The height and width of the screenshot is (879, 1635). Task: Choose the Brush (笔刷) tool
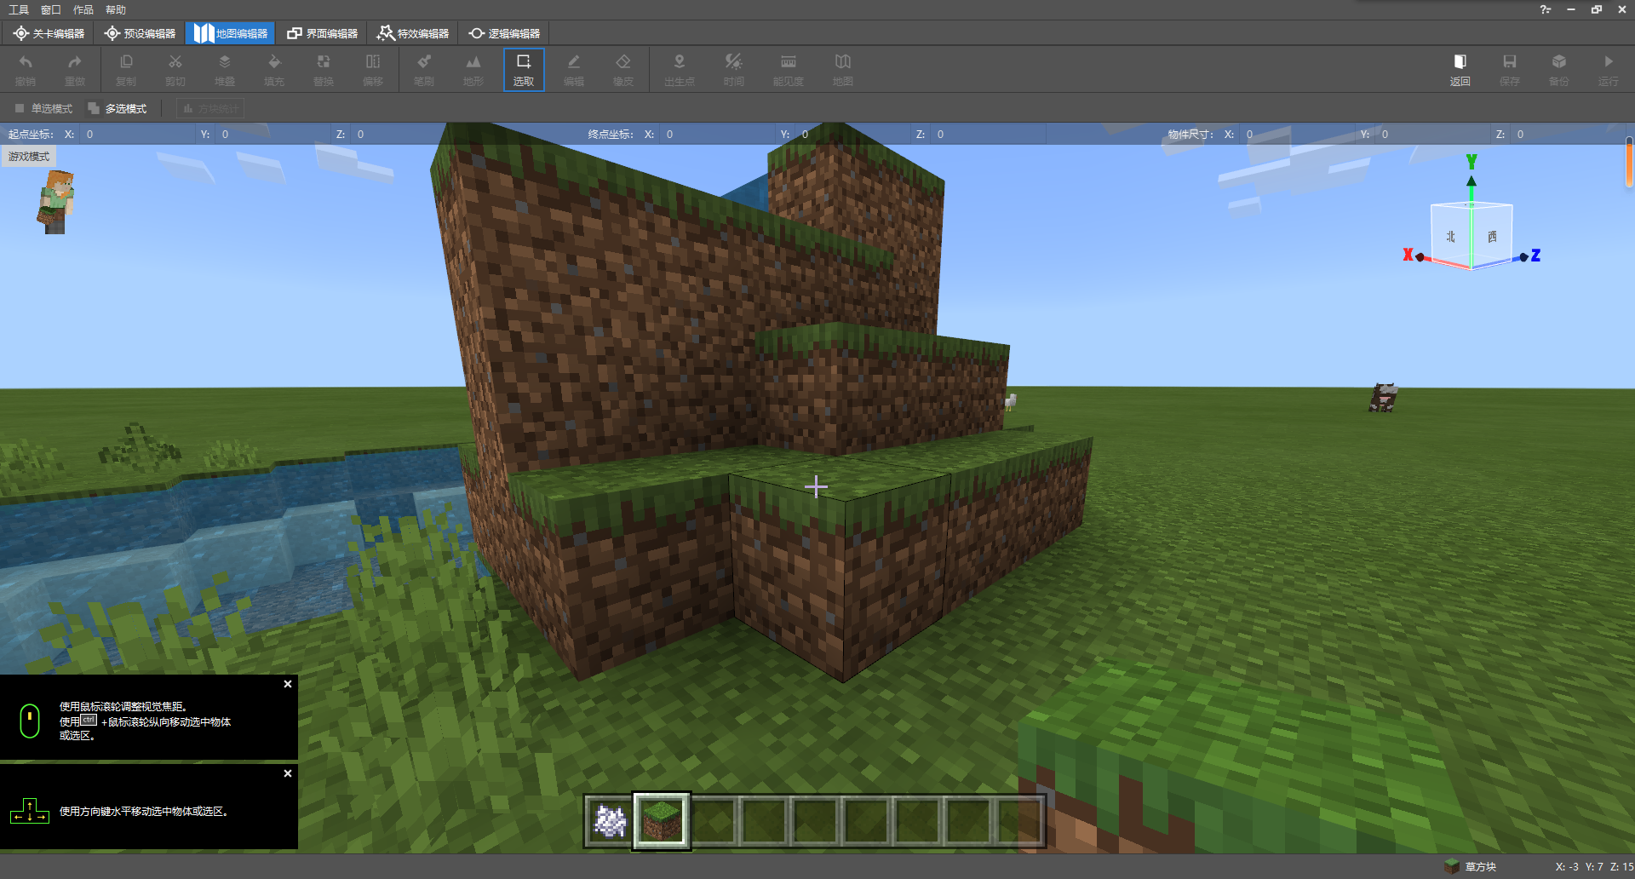424,69
